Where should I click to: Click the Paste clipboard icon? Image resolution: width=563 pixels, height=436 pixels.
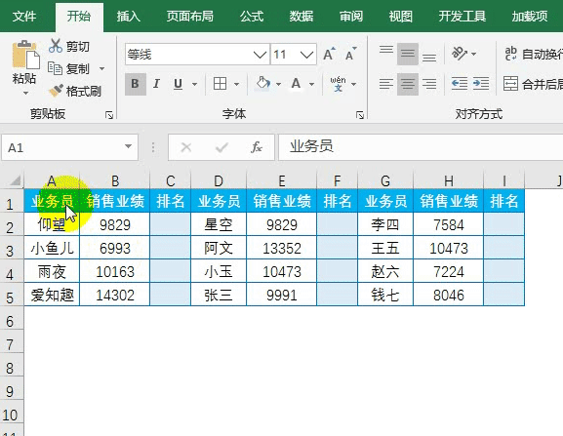25,55
